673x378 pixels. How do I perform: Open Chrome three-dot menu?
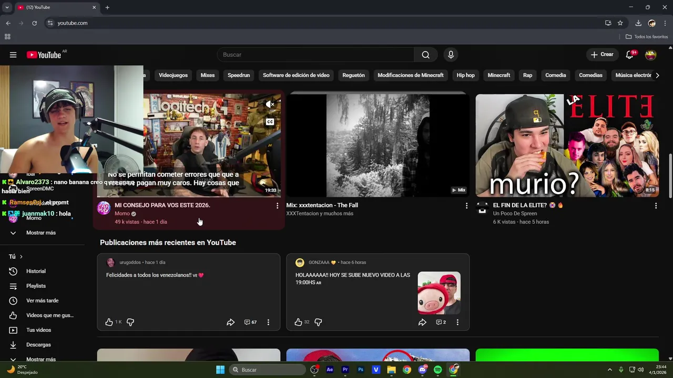click(x=665, y=23)
